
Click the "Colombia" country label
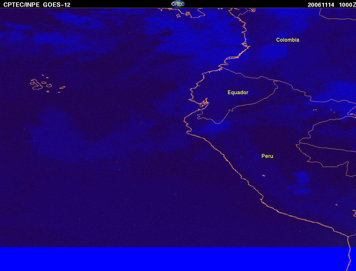pyautogui.click(x=288, y=40)
